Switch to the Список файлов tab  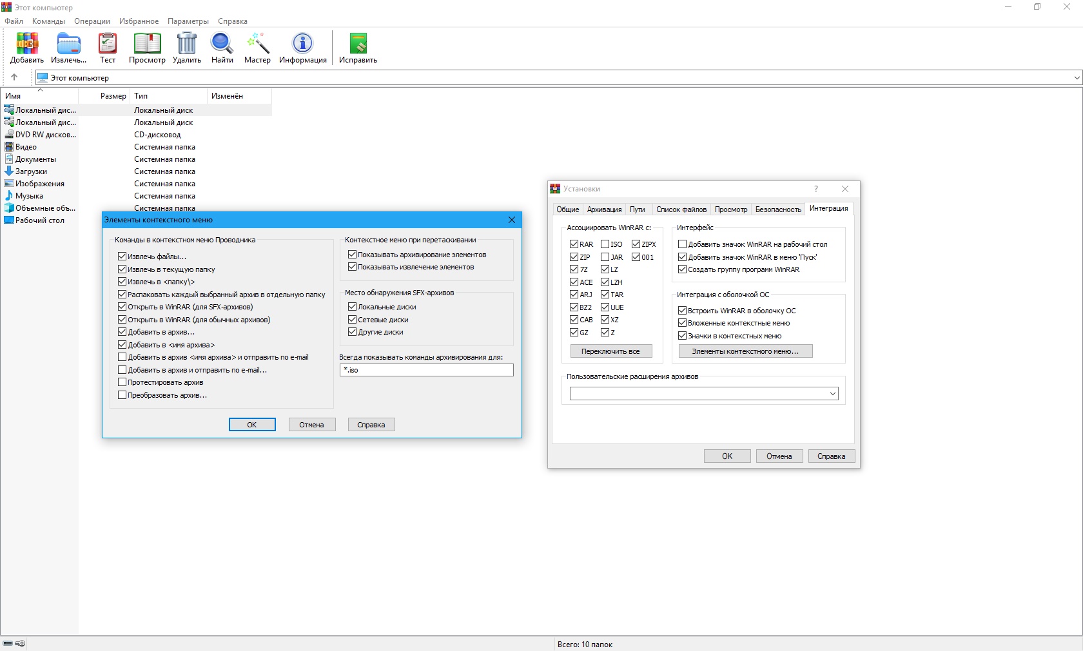681,209
